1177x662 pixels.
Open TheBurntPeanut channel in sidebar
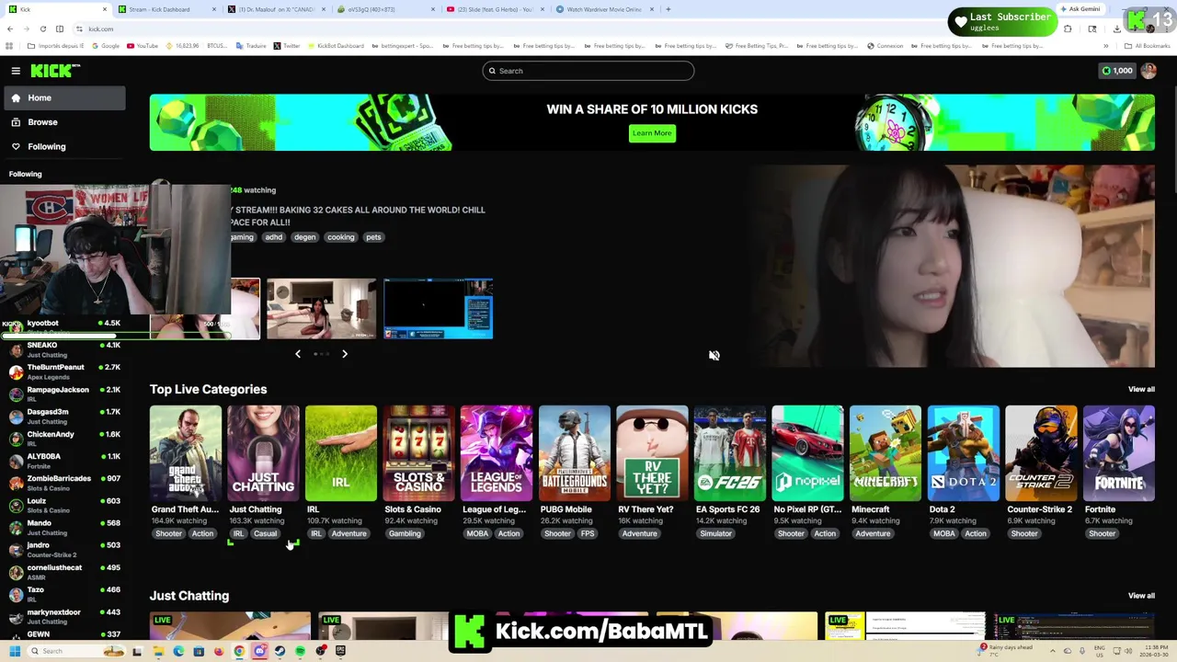[64, 371]
